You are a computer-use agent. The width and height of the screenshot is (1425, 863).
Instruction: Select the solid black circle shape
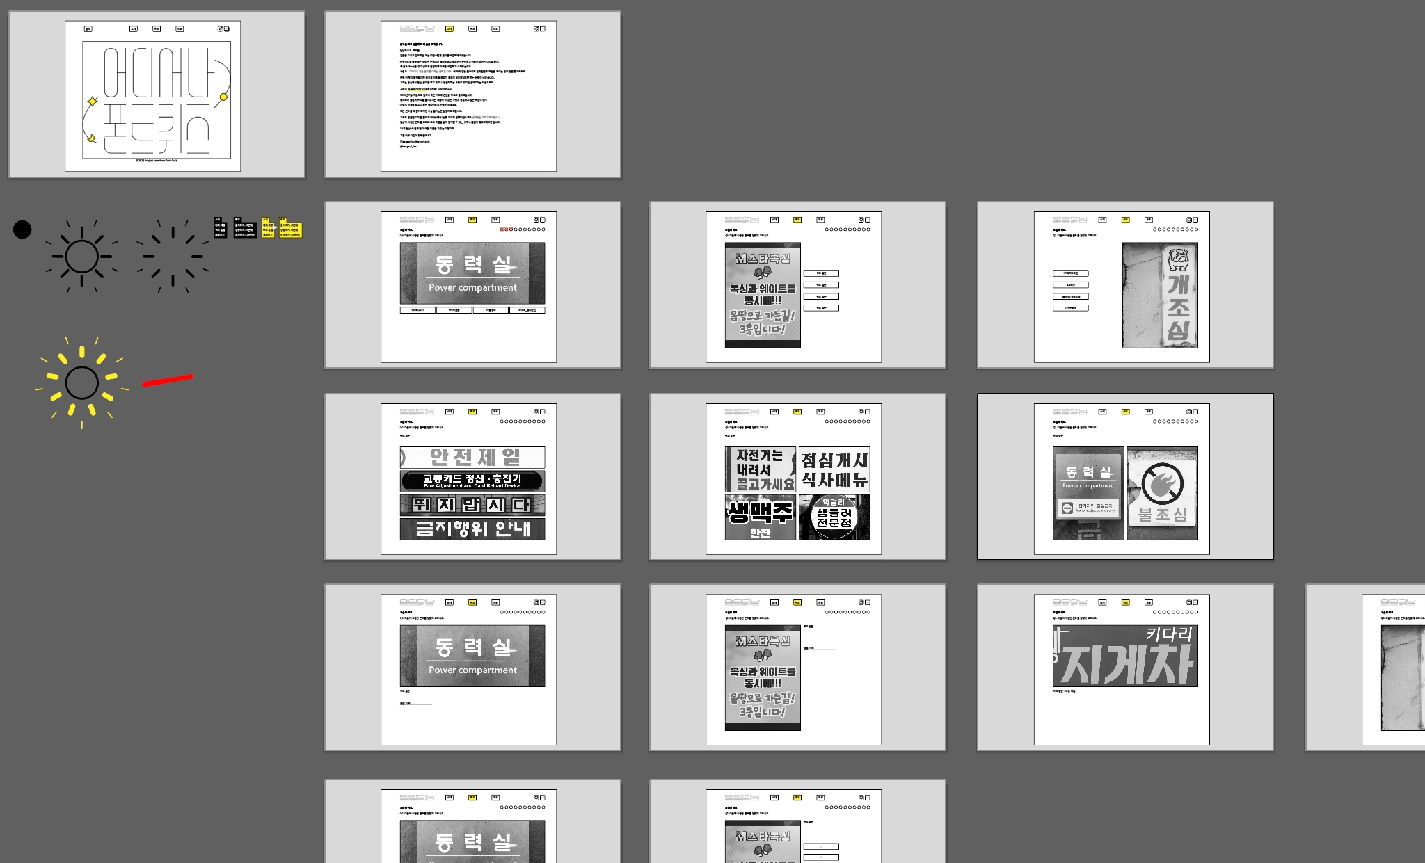tap(22, 229)
